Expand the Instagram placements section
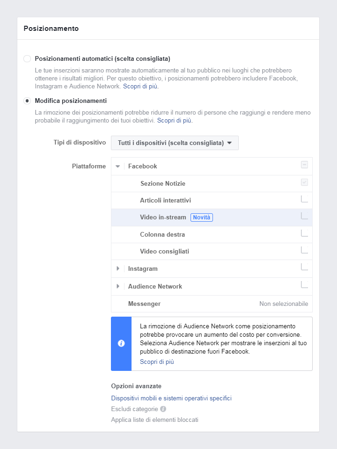337x449 pixels. [117, 268]
